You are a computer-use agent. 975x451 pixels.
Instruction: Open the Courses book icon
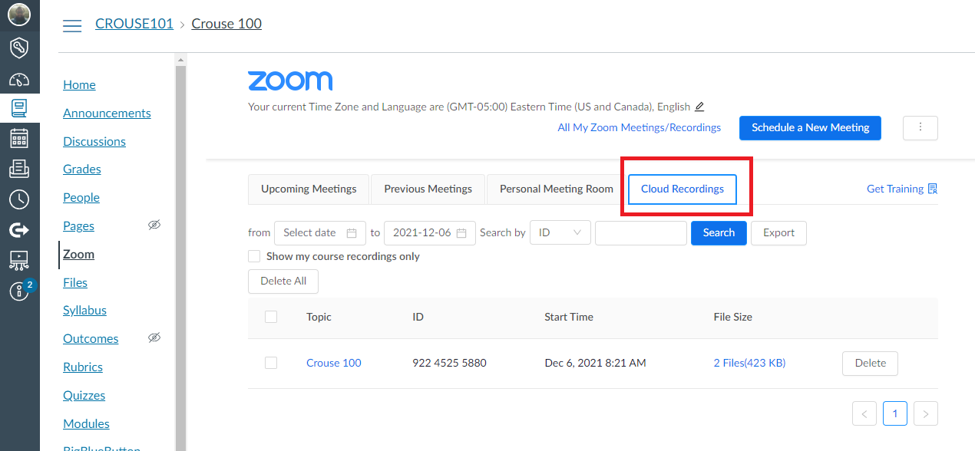click(19, 108)
